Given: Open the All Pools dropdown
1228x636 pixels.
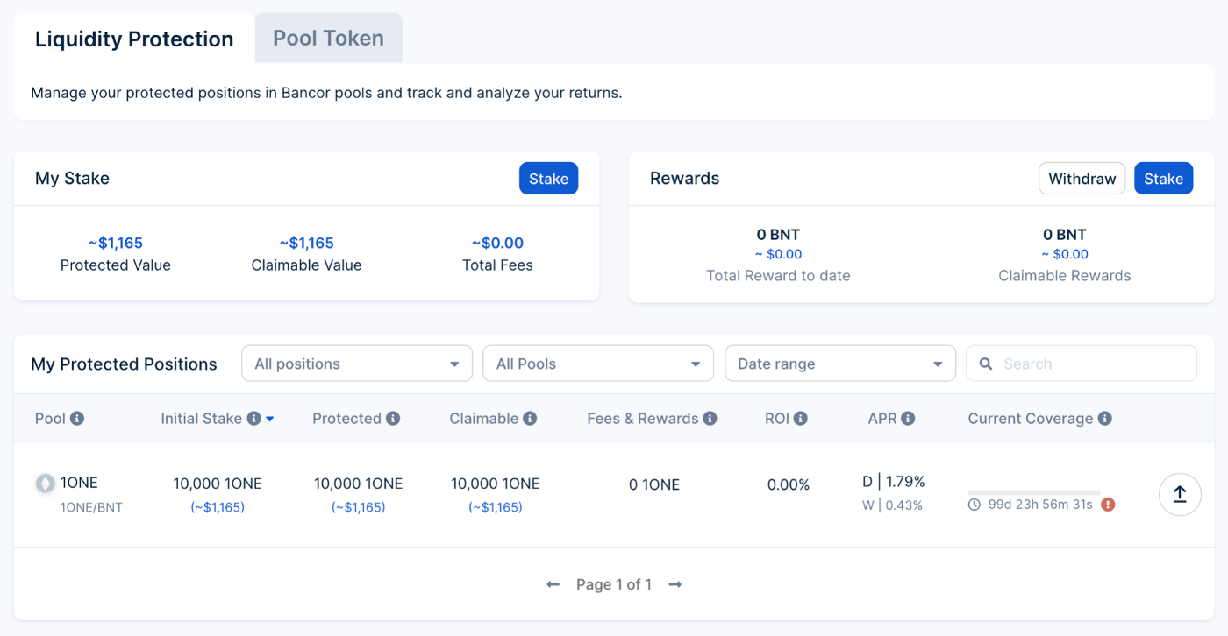Looking at the screenshot, I should pyautogui.click(x=598, y=364).
